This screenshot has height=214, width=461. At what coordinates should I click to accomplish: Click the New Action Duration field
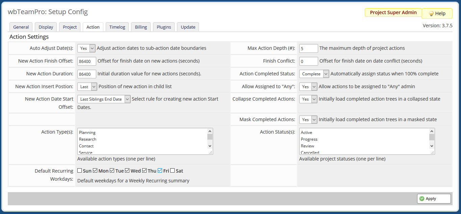click(x=87, y=74)
